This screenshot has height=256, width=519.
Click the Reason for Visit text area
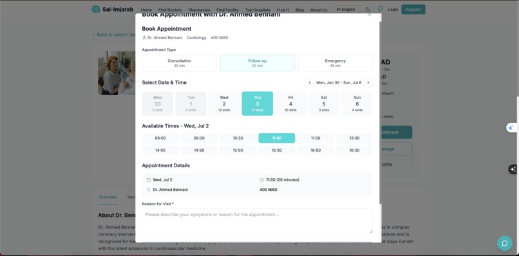point(257,221)
